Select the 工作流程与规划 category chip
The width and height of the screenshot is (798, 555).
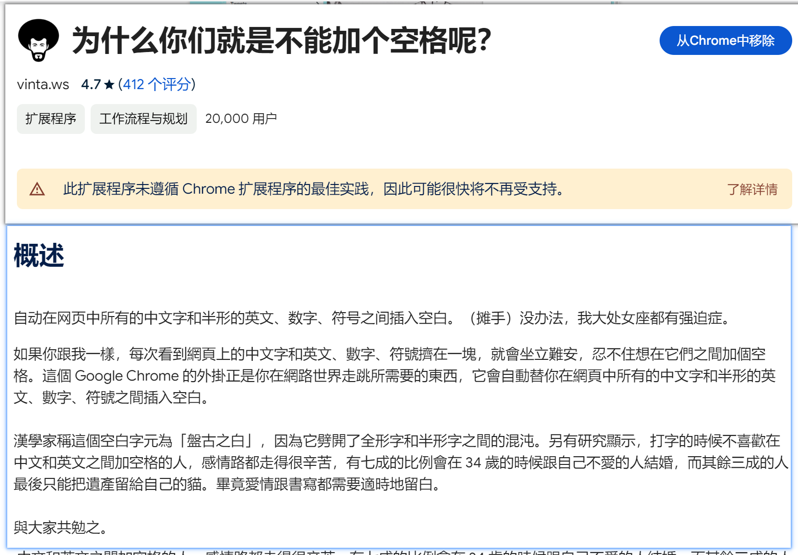[x=143, y=119]
